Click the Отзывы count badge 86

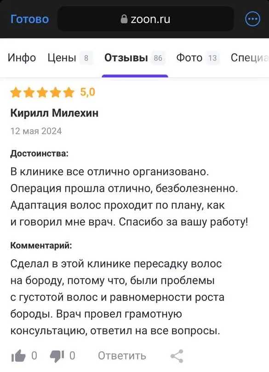[158, 58]
